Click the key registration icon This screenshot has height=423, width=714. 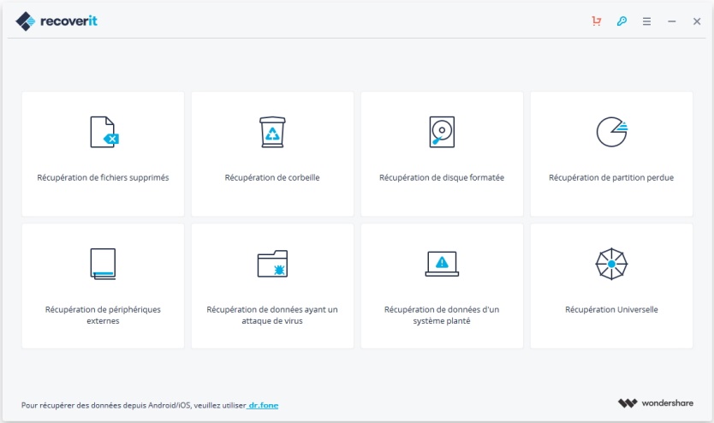coord(622,21)
